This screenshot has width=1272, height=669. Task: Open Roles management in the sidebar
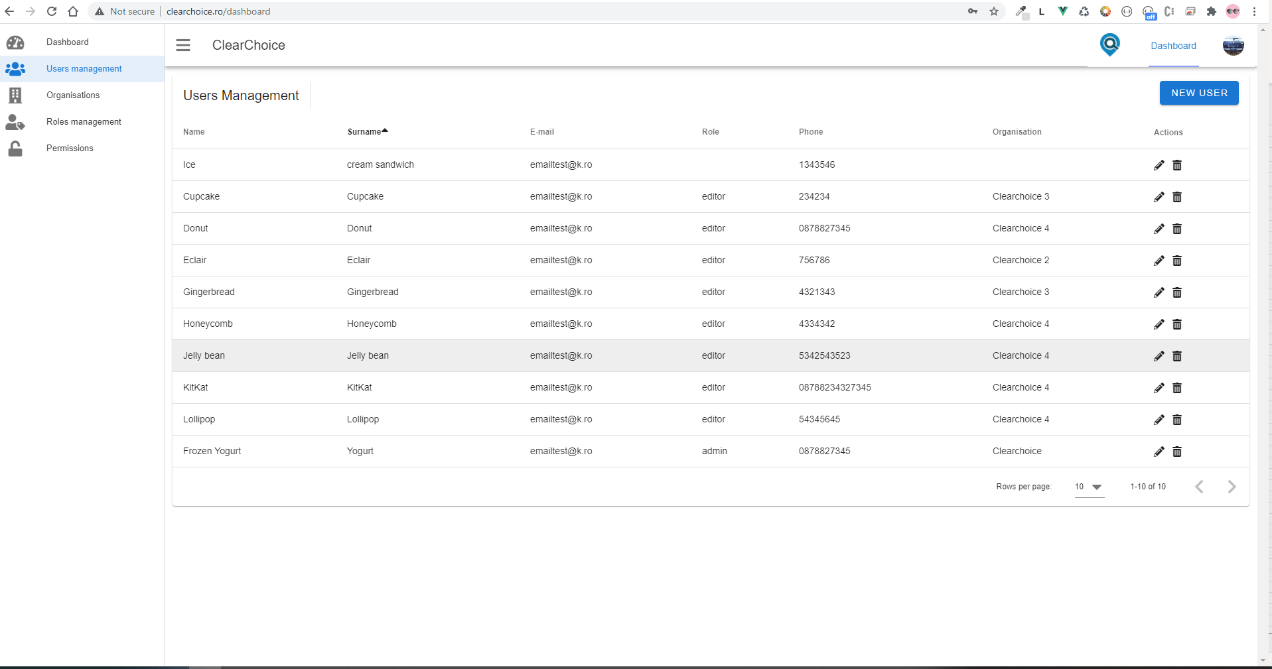pyautogui.click(x=84, y=122)
